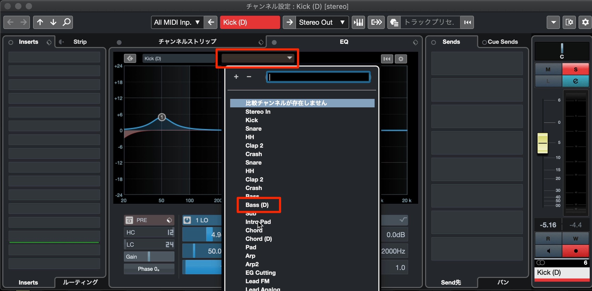592x291 pixels.
Task: Mute the Kick (D) channel
Action: pyautogui.click(x=548, y=69)
